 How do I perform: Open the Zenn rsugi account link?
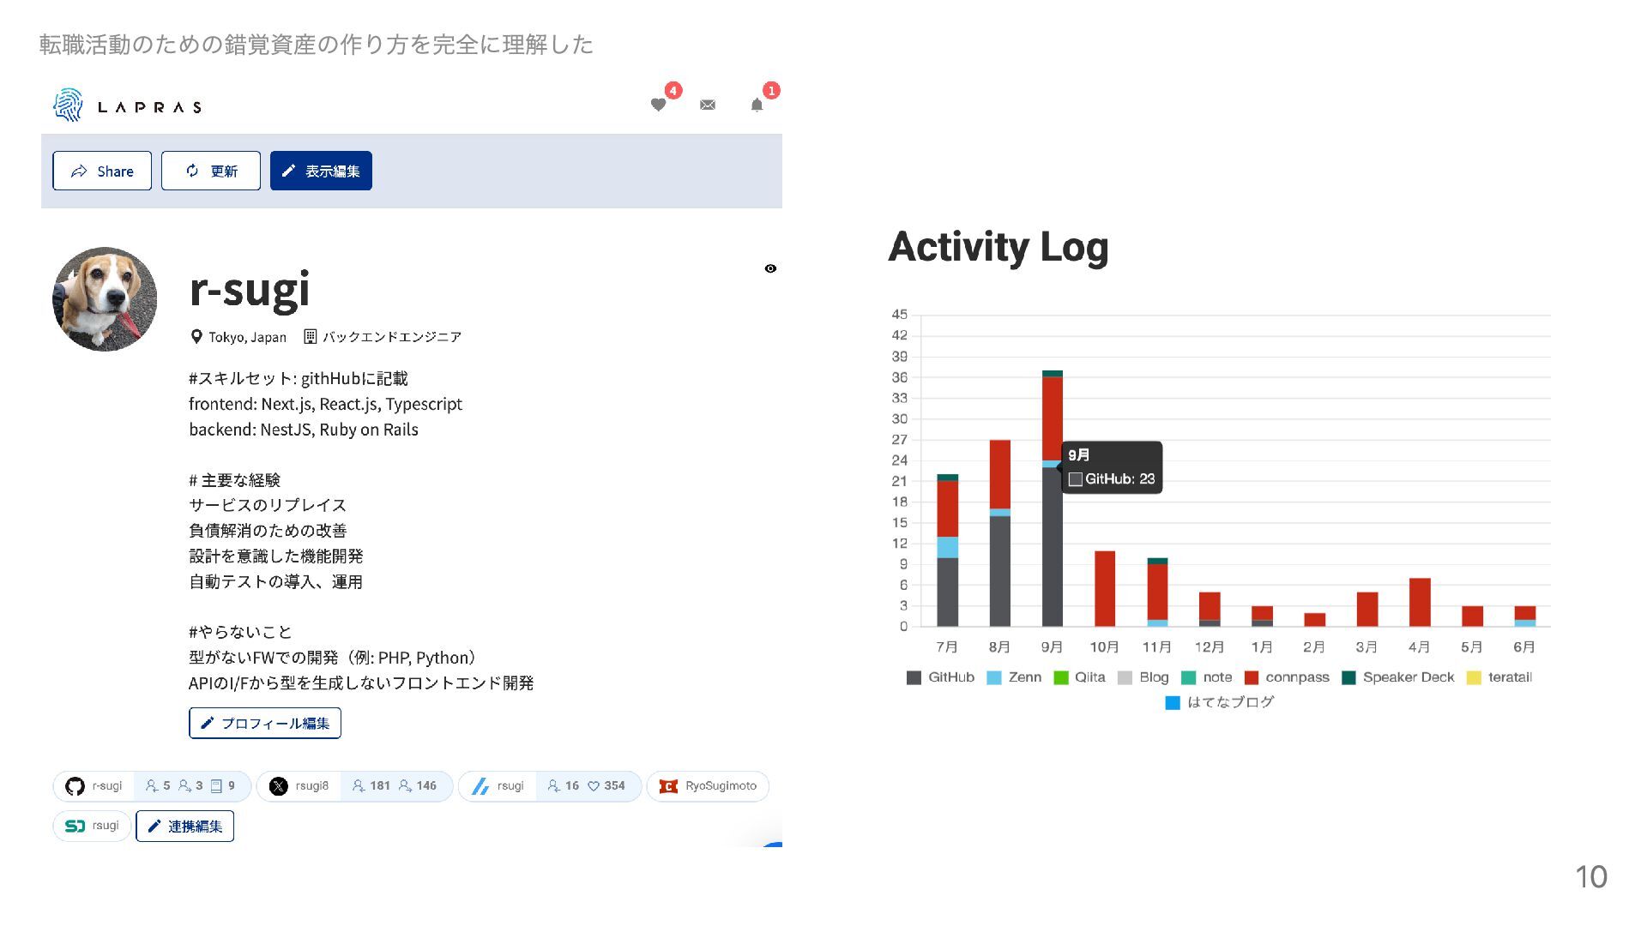click(x=550, y=786)
